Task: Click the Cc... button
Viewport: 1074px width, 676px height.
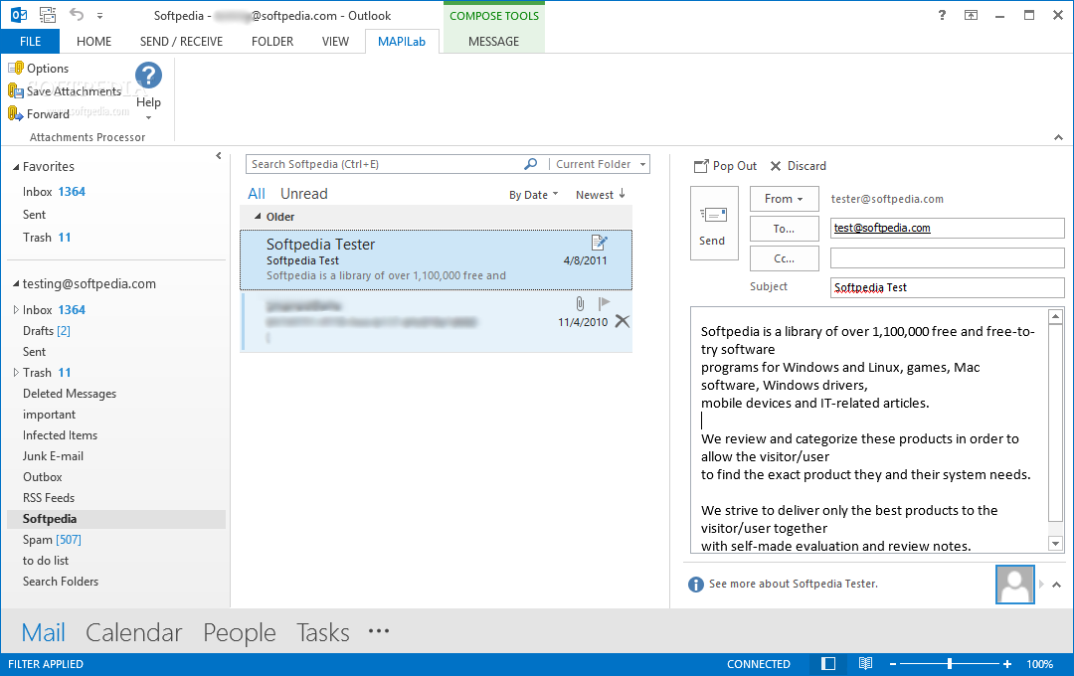Action: (x=785, y=258)
